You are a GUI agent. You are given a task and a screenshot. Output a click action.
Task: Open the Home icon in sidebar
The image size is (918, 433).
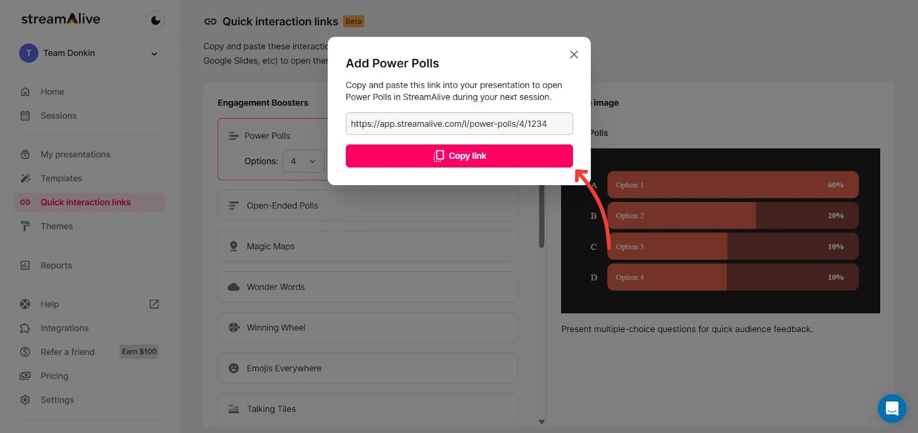pyautogui.click(x=25, y=92)
